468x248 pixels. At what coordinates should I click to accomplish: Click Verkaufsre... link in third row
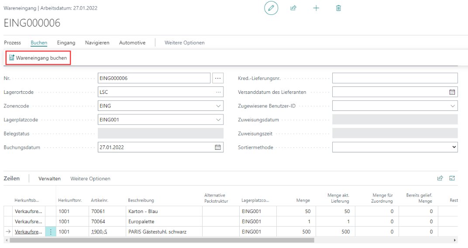pyautogui.click(x=28, y=232)
